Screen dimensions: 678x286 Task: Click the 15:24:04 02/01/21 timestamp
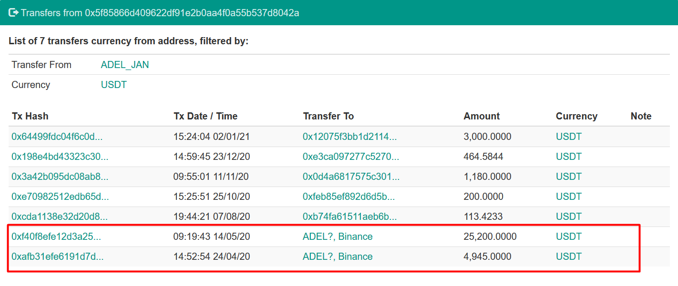click(212, 137)
